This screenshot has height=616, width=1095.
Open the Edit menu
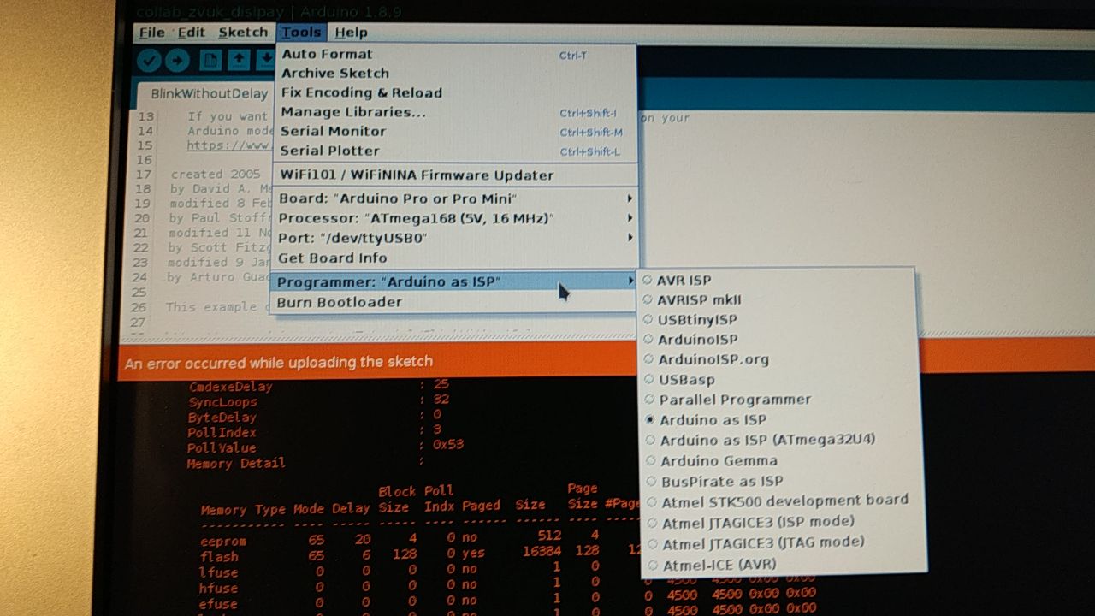pos(191,33)
